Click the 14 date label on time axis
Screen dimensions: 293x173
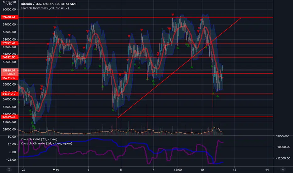tap(267, 170)
